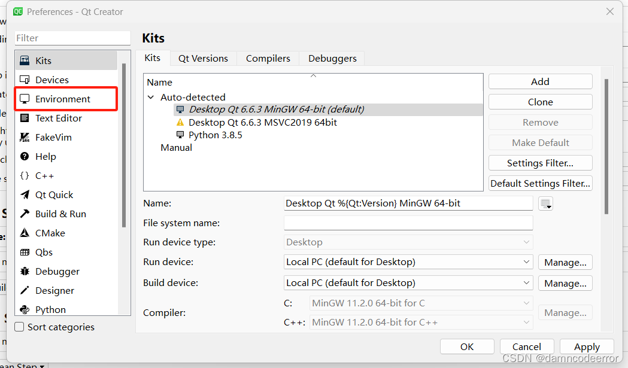The width and height of the screenshot is (628, 368).
Task: Click the kit icon chooser button
Action: [545, 204]
